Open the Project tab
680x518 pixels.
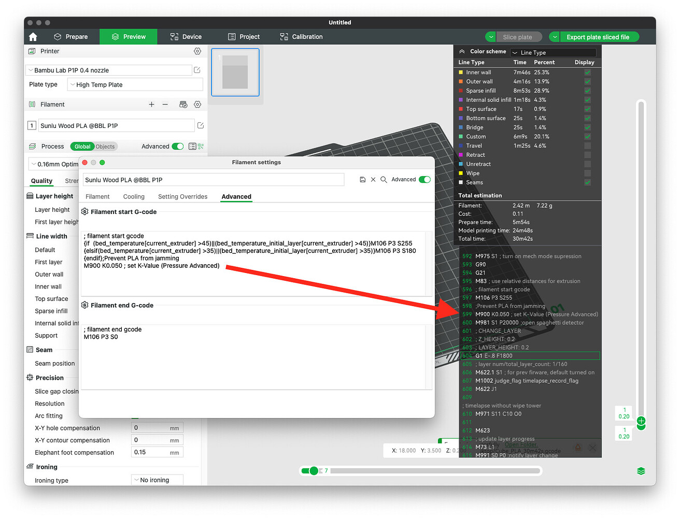click(x=244, y=37)
